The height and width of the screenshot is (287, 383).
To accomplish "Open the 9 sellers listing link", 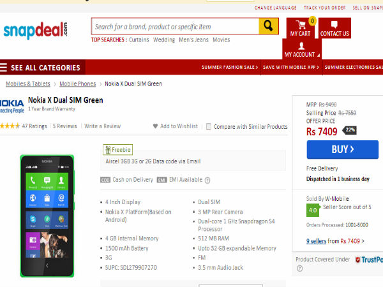I will pyautogui.click(x=317, y=241).
